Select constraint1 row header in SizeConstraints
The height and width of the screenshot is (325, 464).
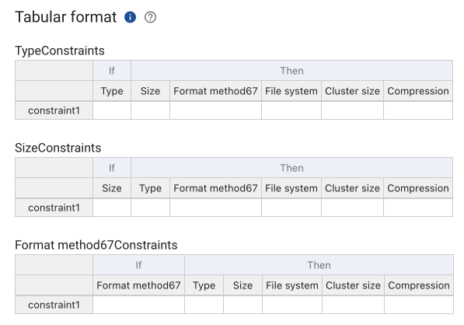tap(54, 208)
